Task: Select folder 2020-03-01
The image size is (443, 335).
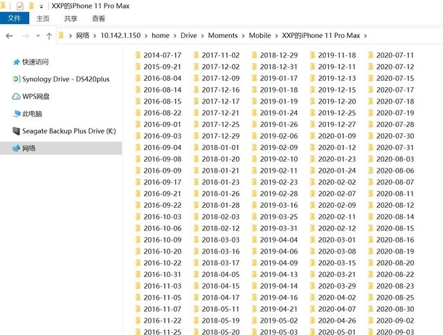Action: click(337, 240)
